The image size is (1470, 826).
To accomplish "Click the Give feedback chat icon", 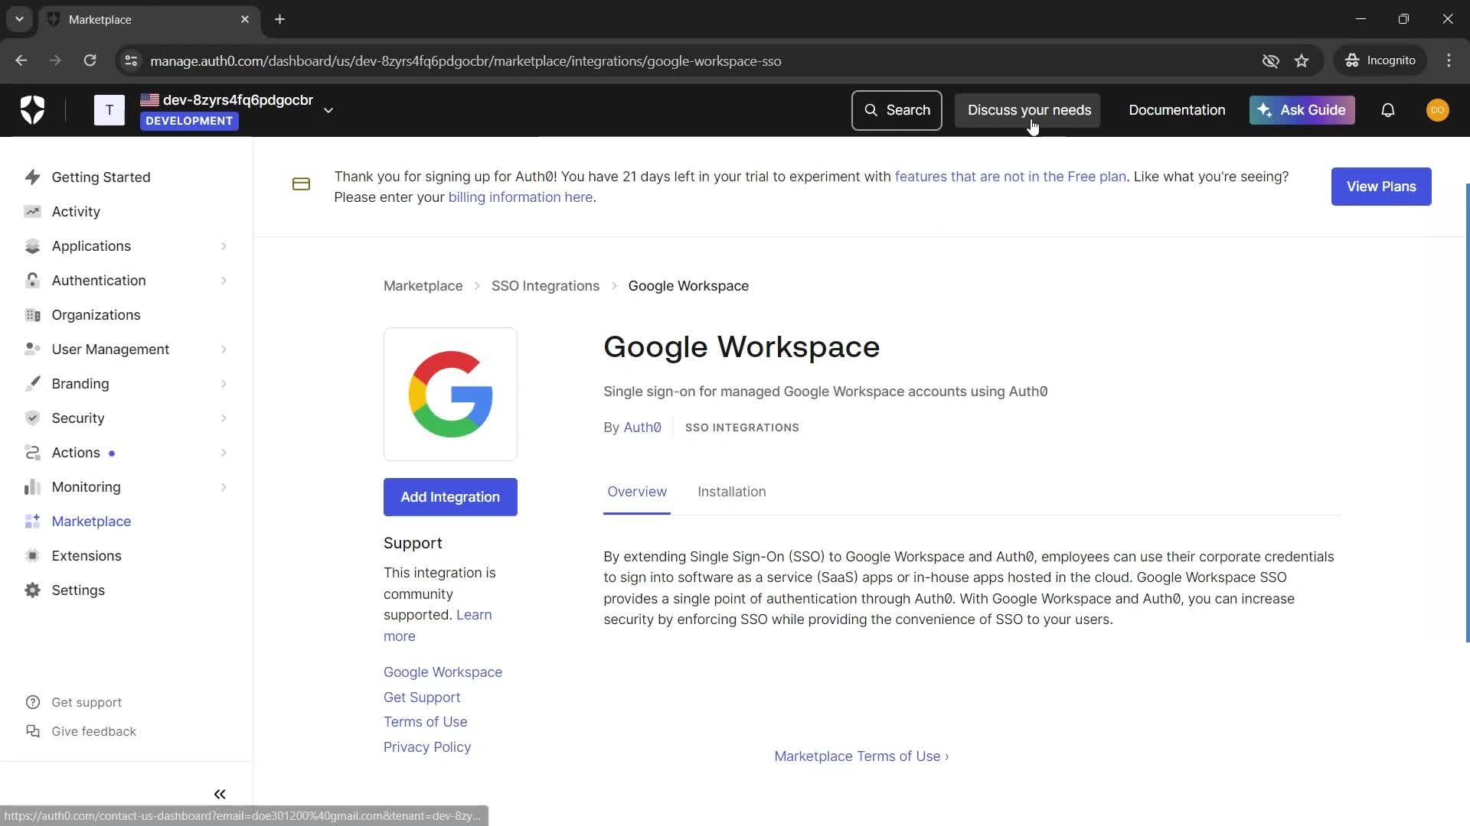I will 33,732.
